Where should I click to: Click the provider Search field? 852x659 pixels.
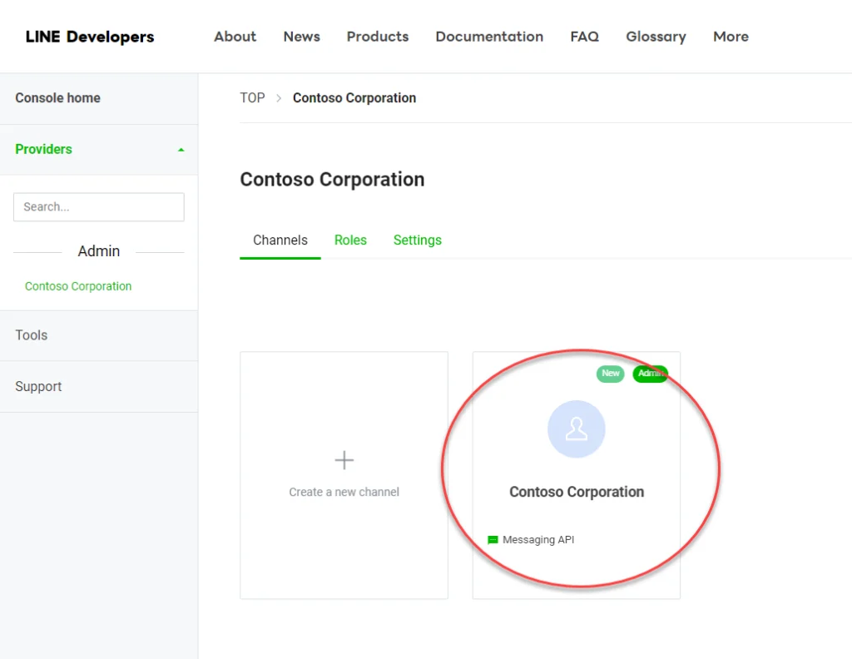point(99,207)
